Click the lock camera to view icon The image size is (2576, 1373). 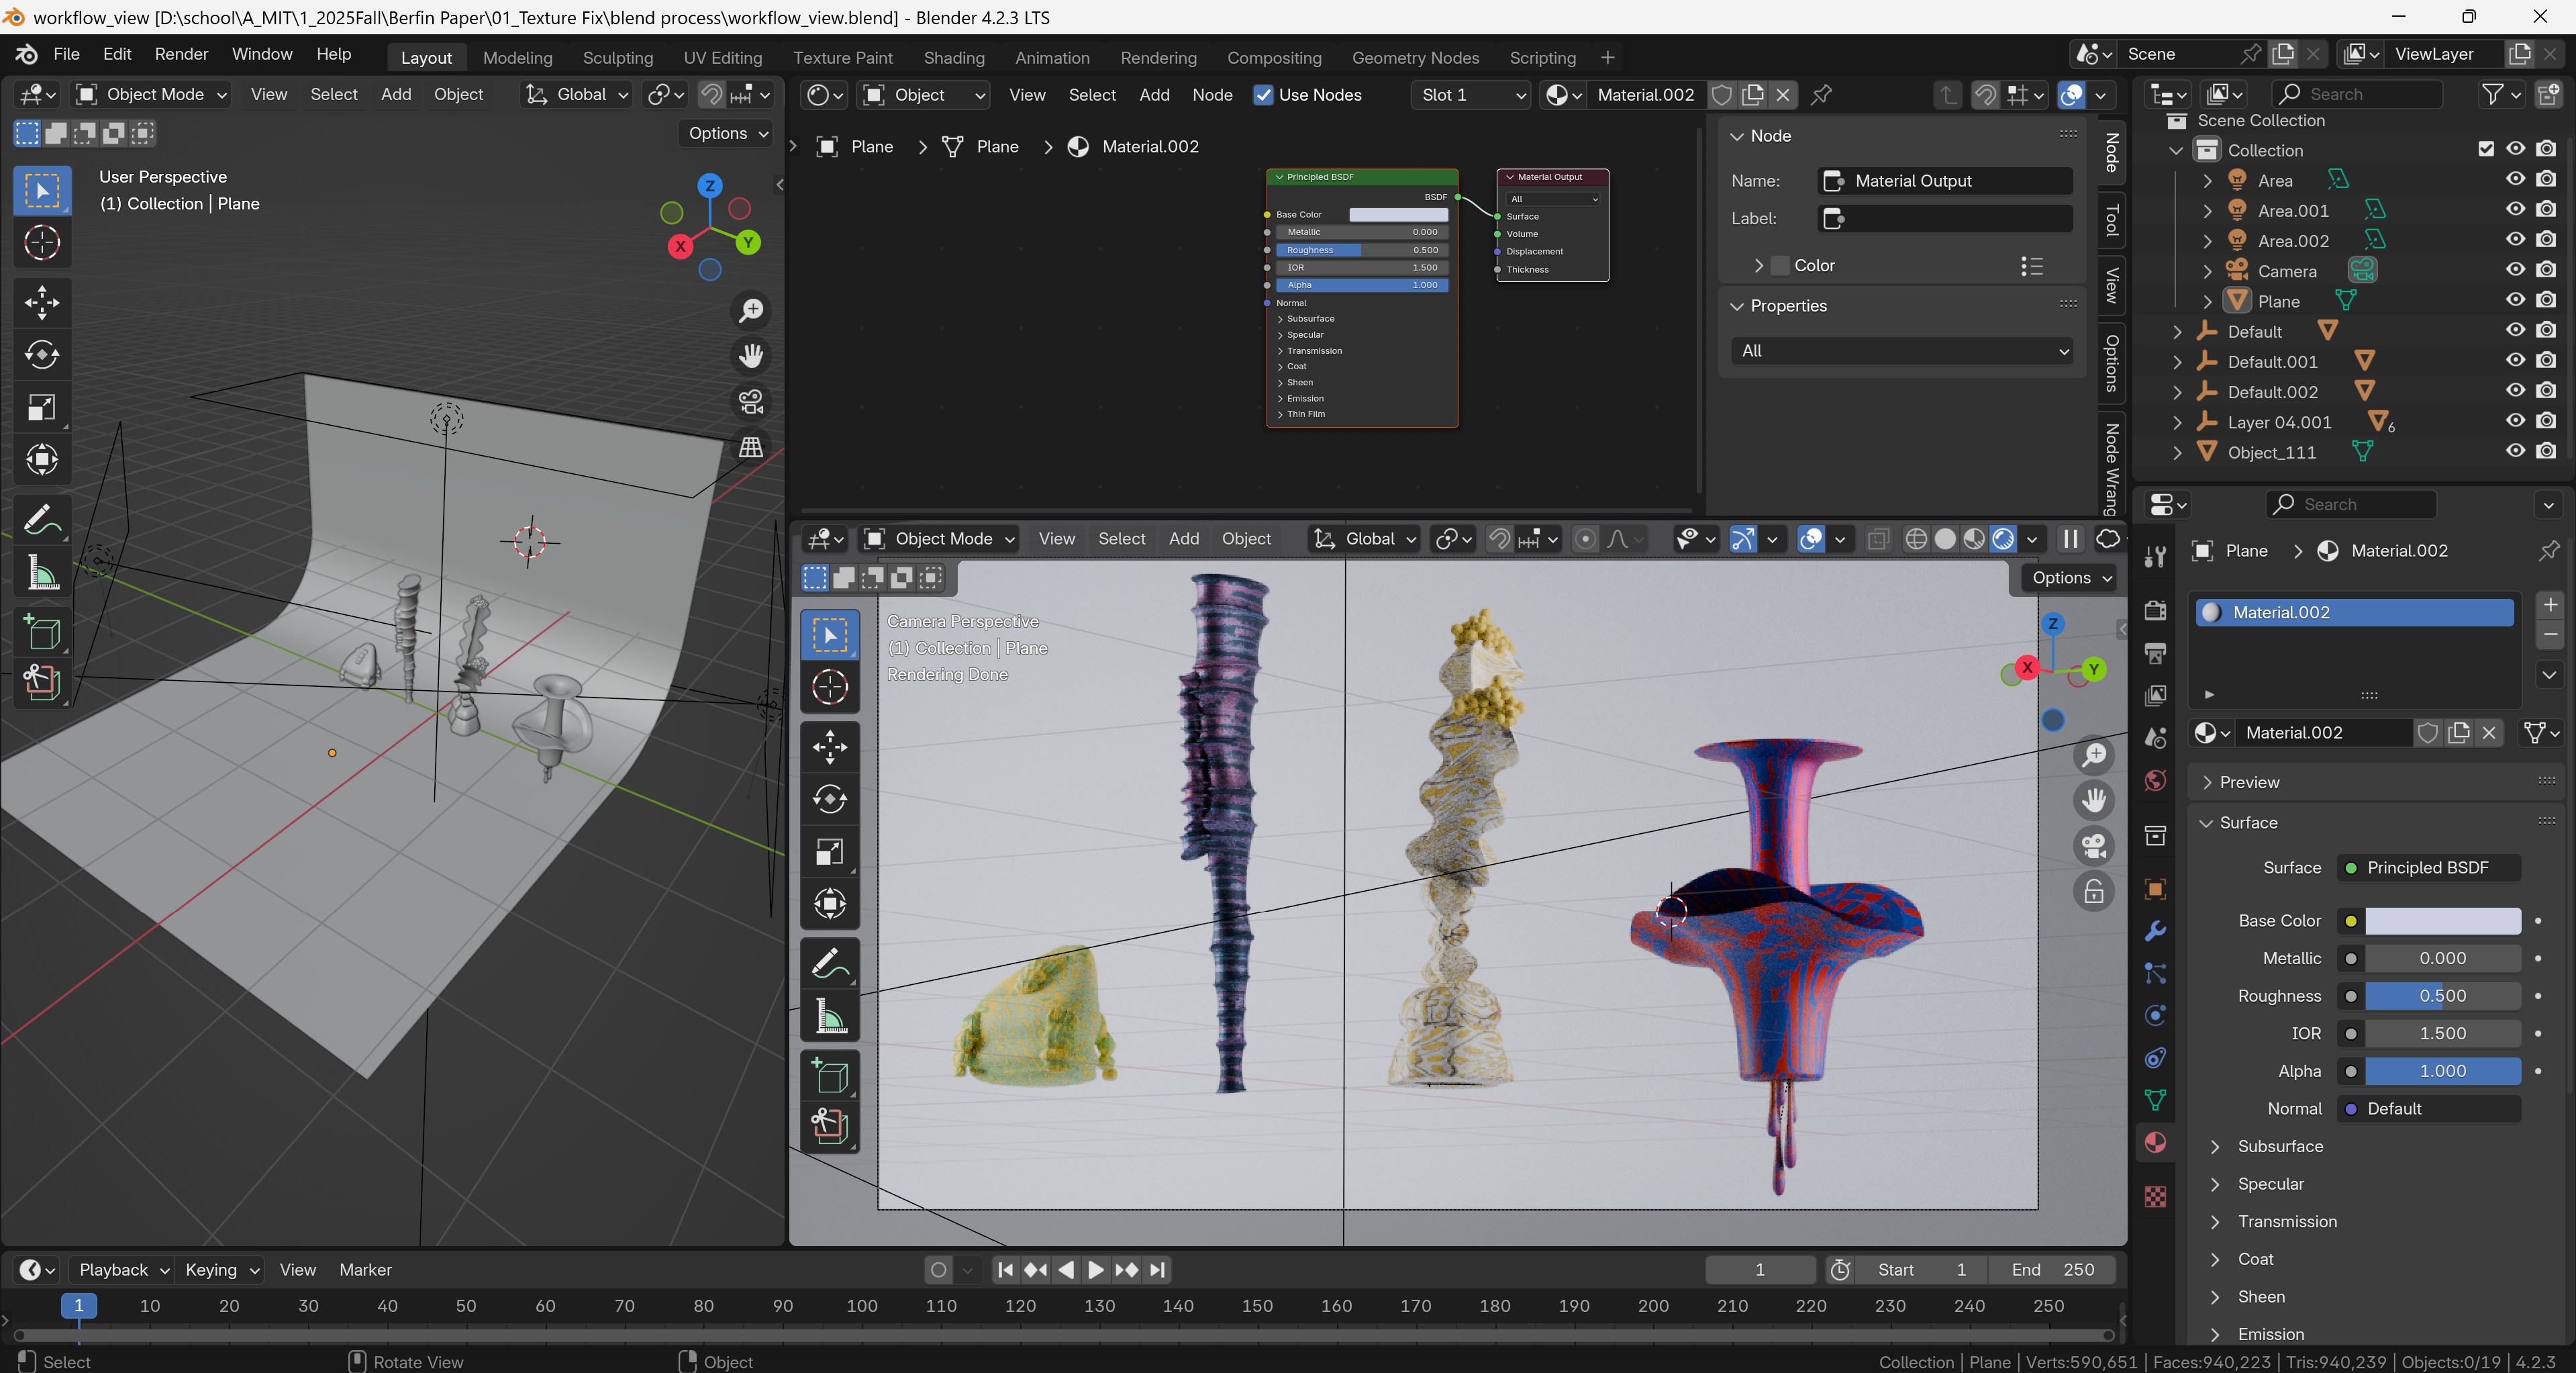tap(2093, 891)
